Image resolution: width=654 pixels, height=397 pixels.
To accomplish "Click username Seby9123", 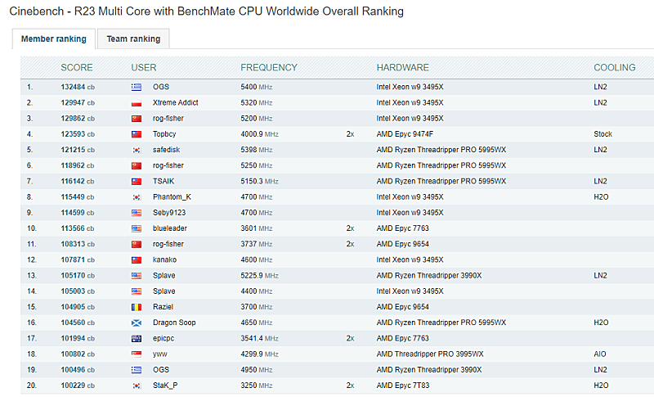I will pos(169,213).
